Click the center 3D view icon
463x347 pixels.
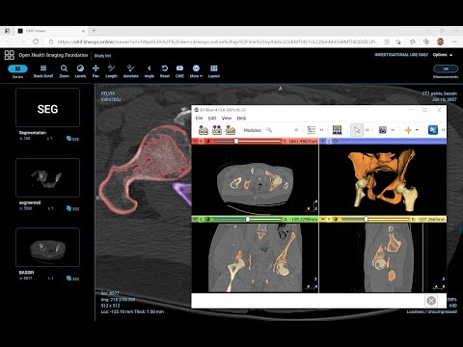point(335,142)
